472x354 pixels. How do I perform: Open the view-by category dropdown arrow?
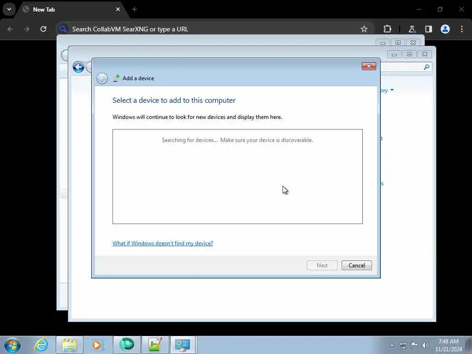pyautogui.click(x=392, y=90)
